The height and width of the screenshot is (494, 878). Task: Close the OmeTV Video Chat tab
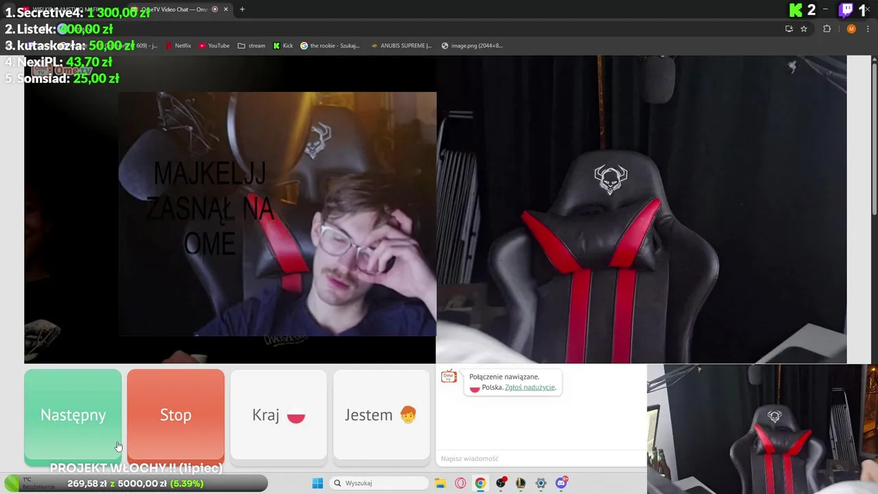(x=227, y=10)
